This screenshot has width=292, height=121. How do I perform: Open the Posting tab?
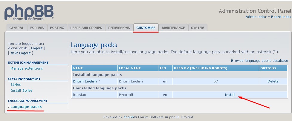pos(57,28)
